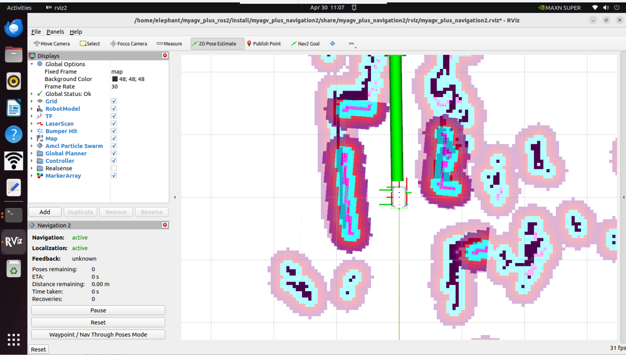
Task: Select the Move Camera tool
Action: (x=52, y=44)
